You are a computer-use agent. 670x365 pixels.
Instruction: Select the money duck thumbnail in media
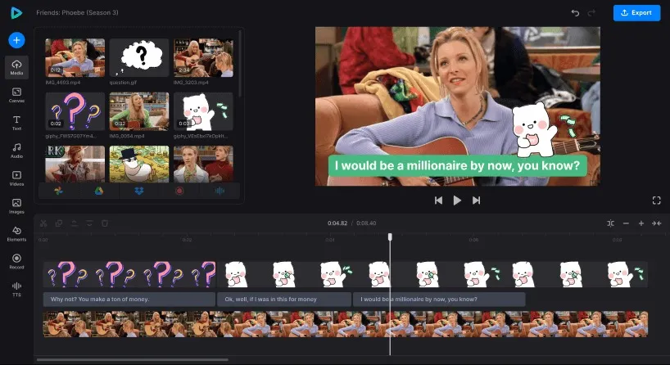(x=139, y=164)
